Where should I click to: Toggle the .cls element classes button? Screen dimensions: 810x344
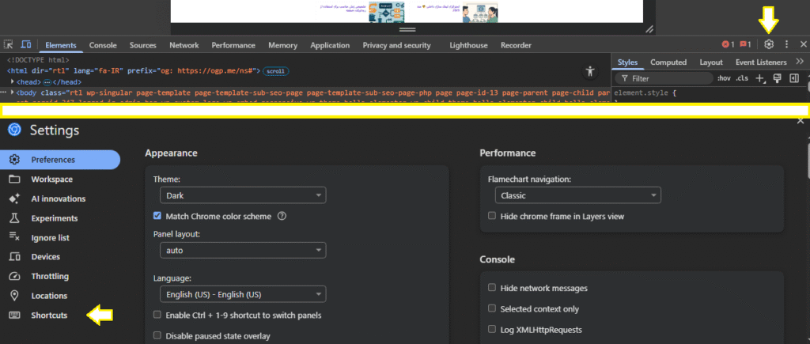click(x=742, y=78)
